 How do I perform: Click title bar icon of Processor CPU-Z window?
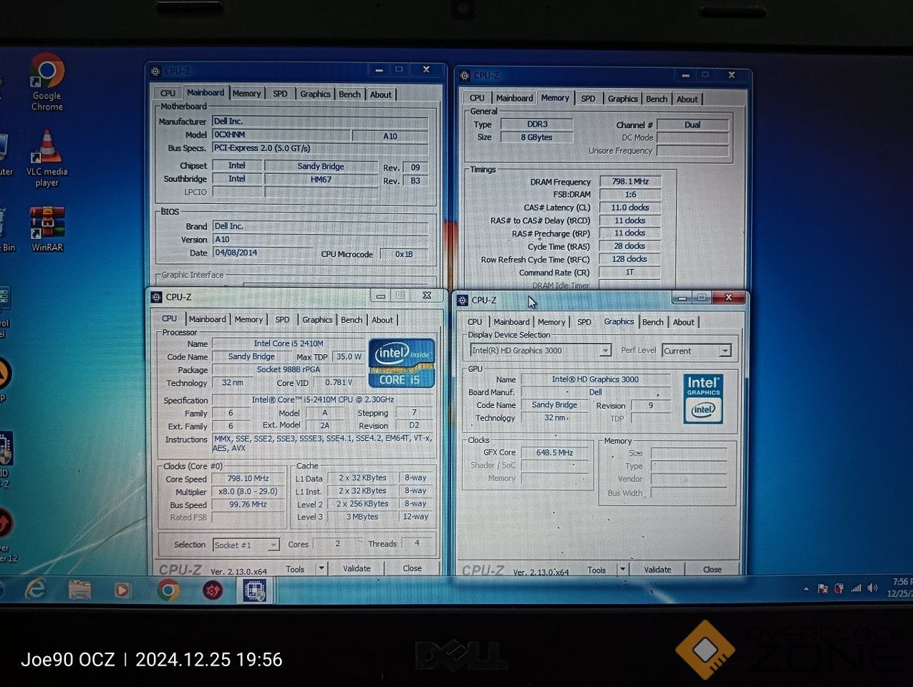pyautogui.click(x=157, y=297)
